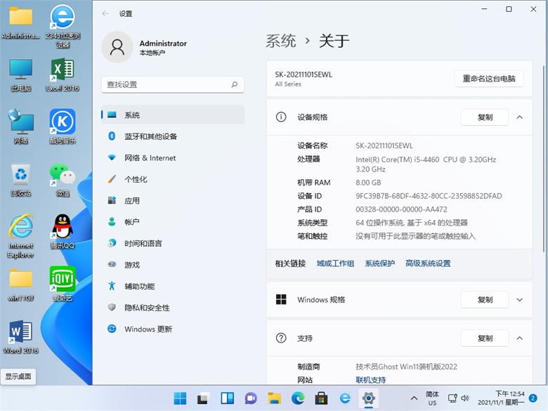Open the Advanced system settings link
The width and height of the screenshot is (548, 411).
(x=428, y=263)
